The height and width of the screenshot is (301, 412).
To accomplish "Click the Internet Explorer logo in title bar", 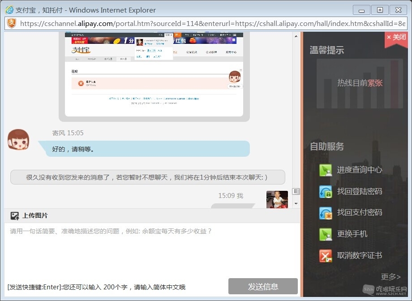I will pos(9,10).
